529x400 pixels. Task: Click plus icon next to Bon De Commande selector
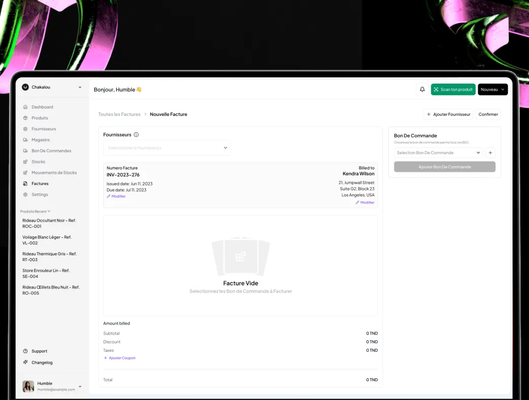[x=490, y=152]
